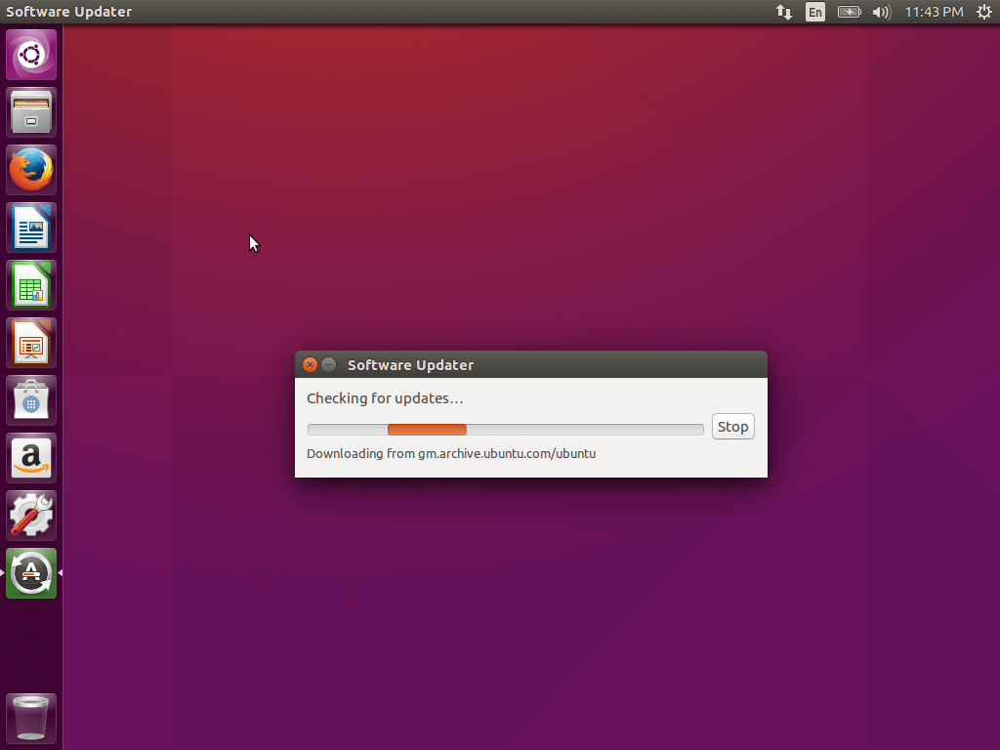1000x750 pixels.
Task: Stop checking for updates
Action: 732,426
